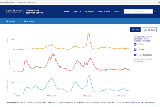This screenshot has height=107, width=160.
Task: Click the 500k Cases axis value
Action: (x=13, y=39)
